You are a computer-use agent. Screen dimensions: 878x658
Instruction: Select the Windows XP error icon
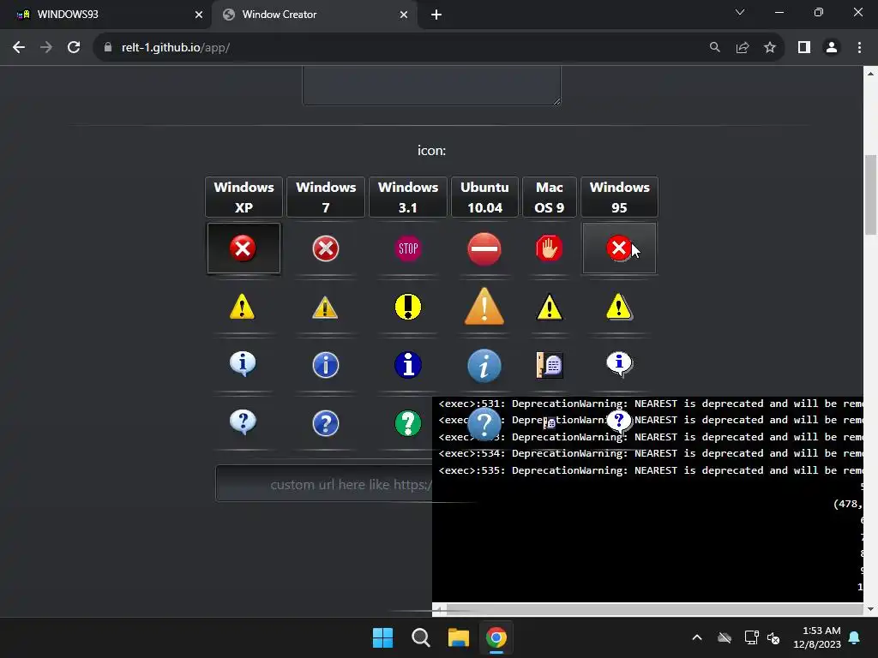coord(243,248)
